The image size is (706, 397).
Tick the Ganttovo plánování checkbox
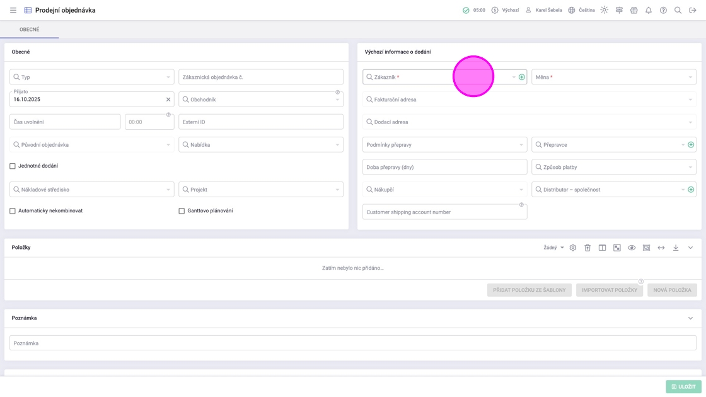point(182,211)
